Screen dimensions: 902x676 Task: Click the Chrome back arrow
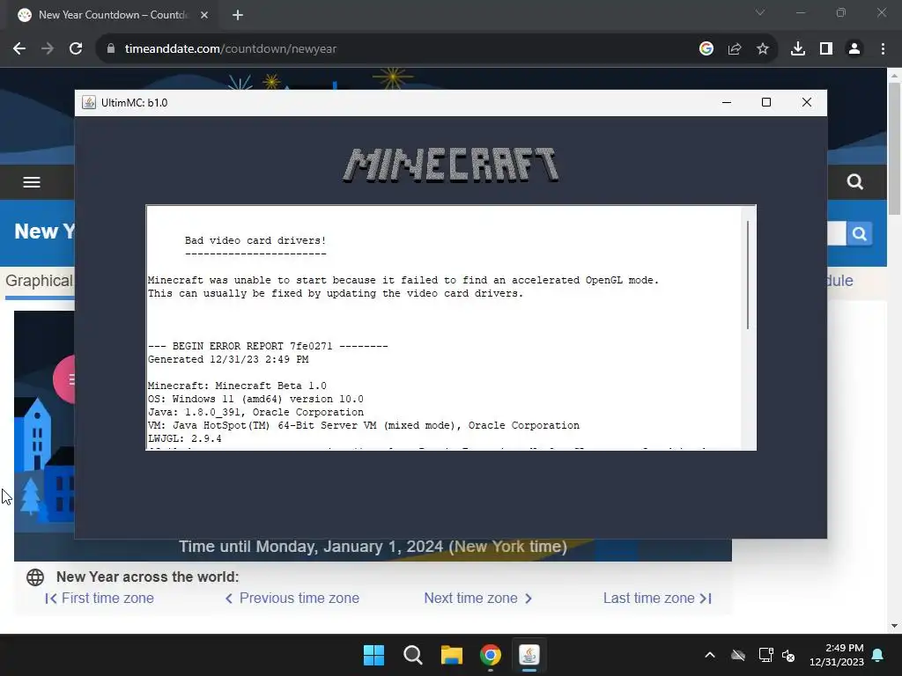click(x=19, y=49)
